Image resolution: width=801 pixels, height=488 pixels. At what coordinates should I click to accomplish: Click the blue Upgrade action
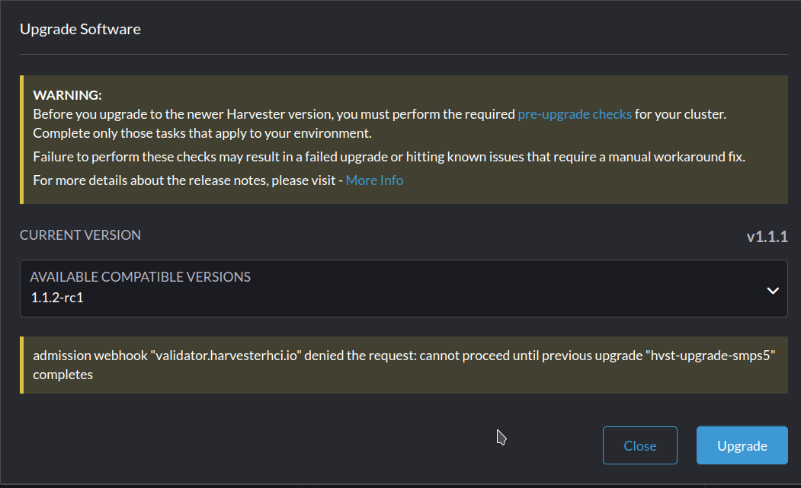click(x=742, y=445)
